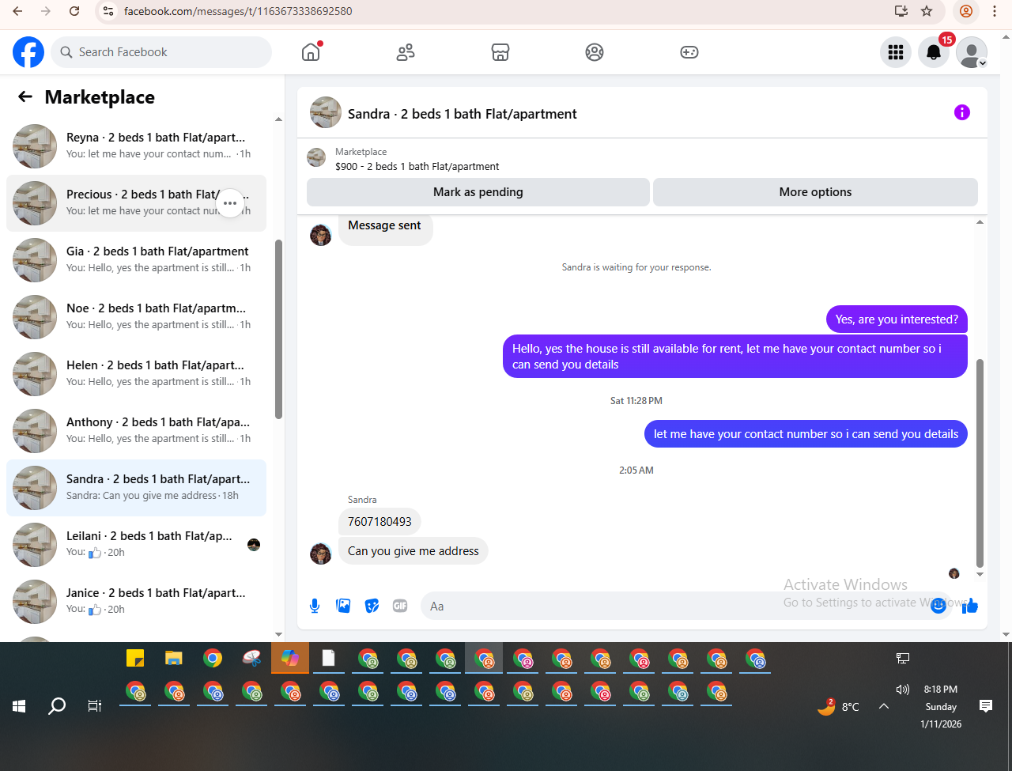Click the 'Yes, are you interested?' bubble

click(x=897, y=319)
